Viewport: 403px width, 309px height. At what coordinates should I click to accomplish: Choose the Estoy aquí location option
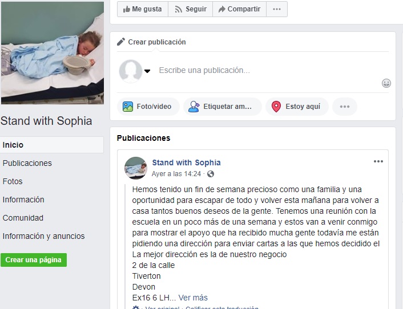pyautogui.click(x=297, y=107)
